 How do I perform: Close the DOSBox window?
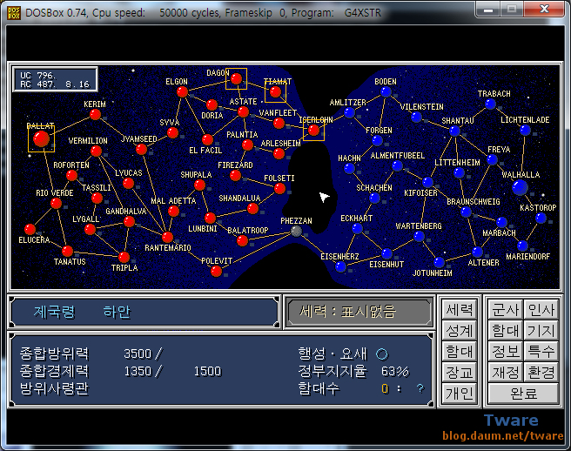point(544,9)
